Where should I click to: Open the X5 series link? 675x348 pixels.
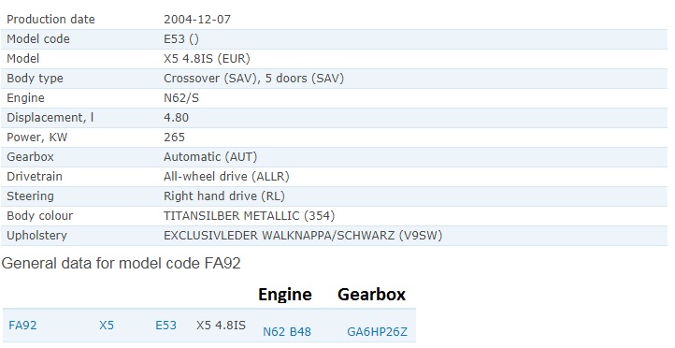(x=107, y=326)
